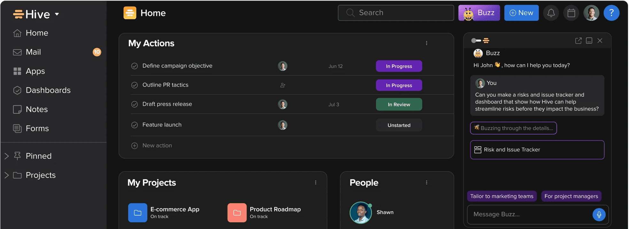Open People panel options menu
Screen dimensions: 629x229
[426, 182]
